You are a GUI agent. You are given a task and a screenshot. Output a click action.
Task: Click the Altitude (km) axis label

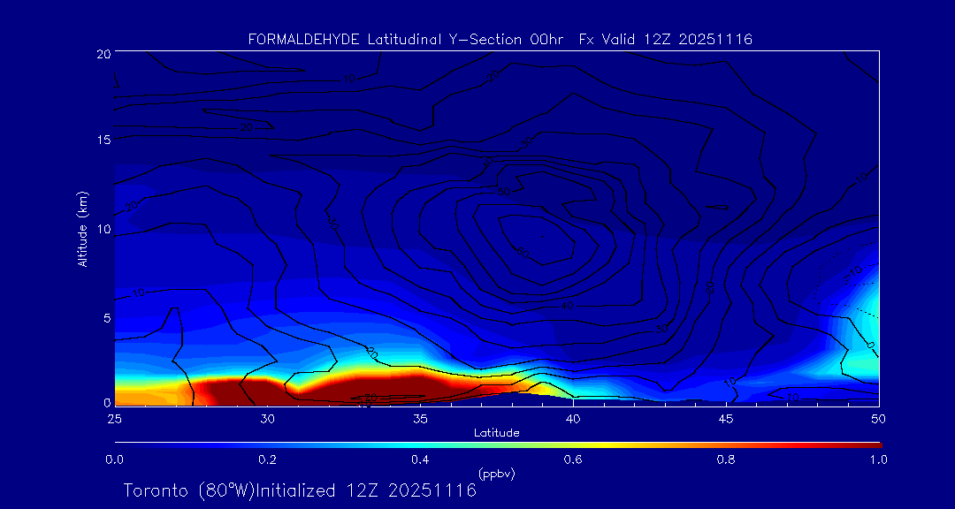[x=82, y=228]
